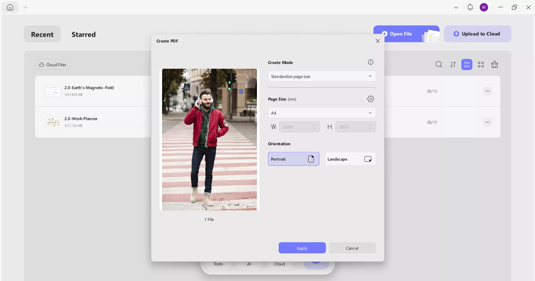
Task: Open the notifications bell
Action: pyautogui.click(x=470, y=7)
